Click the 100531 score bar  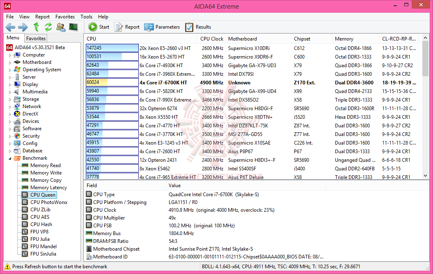[112, 57]
